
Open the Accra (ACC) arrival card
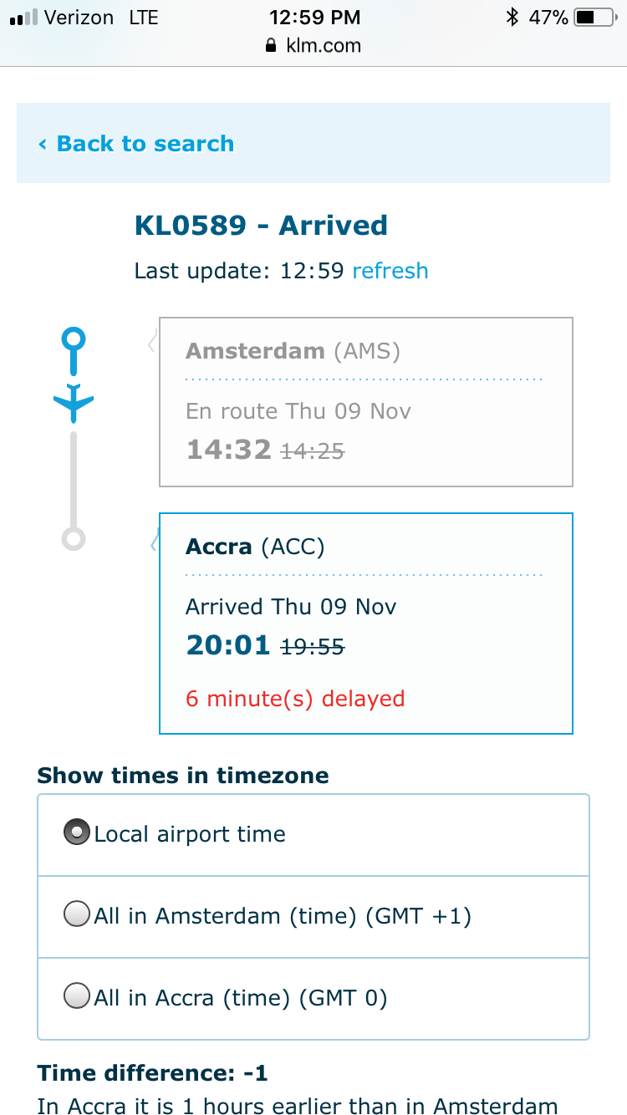[365, 623]
